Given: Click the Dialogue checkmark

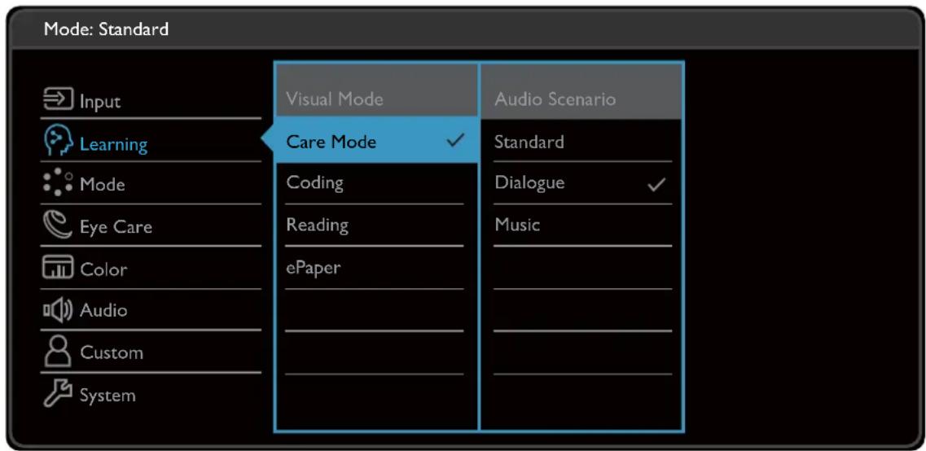Looking at the screenshot, I should 656,185.
